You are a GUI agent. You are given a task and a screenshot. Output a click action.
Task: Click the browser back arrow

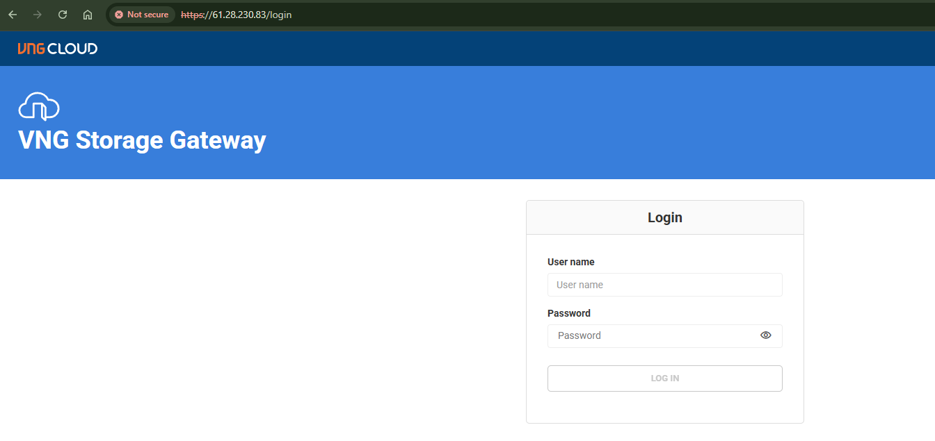(x=13, y=15)
